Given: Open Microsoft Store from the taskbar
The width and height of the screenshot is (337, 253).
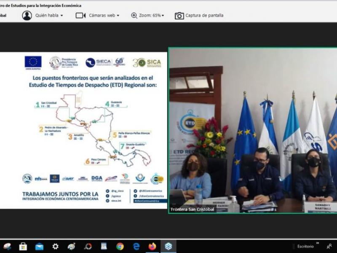Looking at the screenshot, I should (23, 246).
